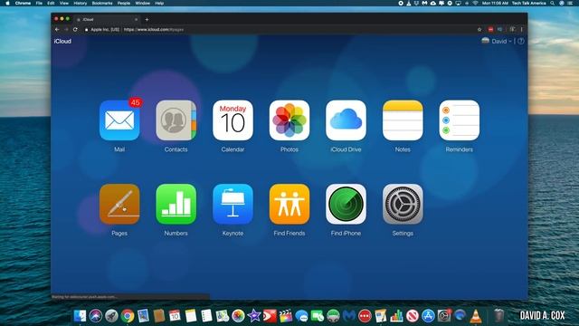Open the yellow Notes icon in the Dock

tap(191, 316)
